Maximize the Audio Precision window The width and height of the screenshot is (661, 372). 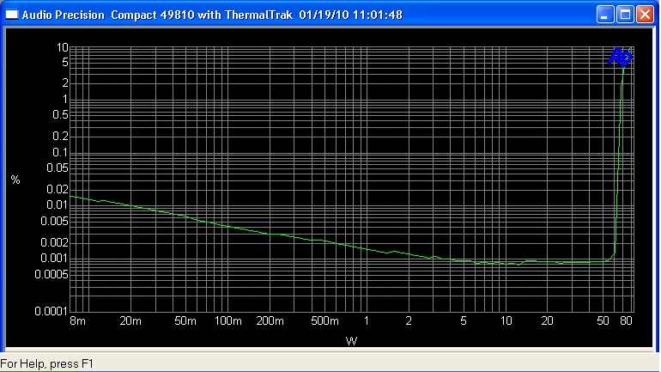click(x=625, y=15)
